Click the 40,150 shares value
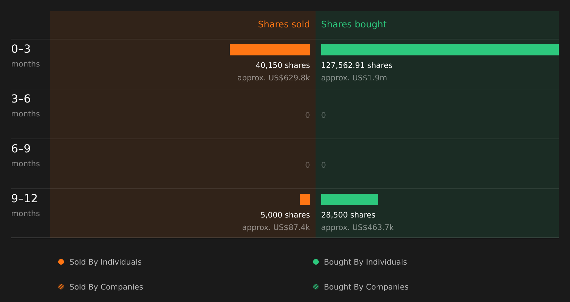 click(x=283, y=65)
